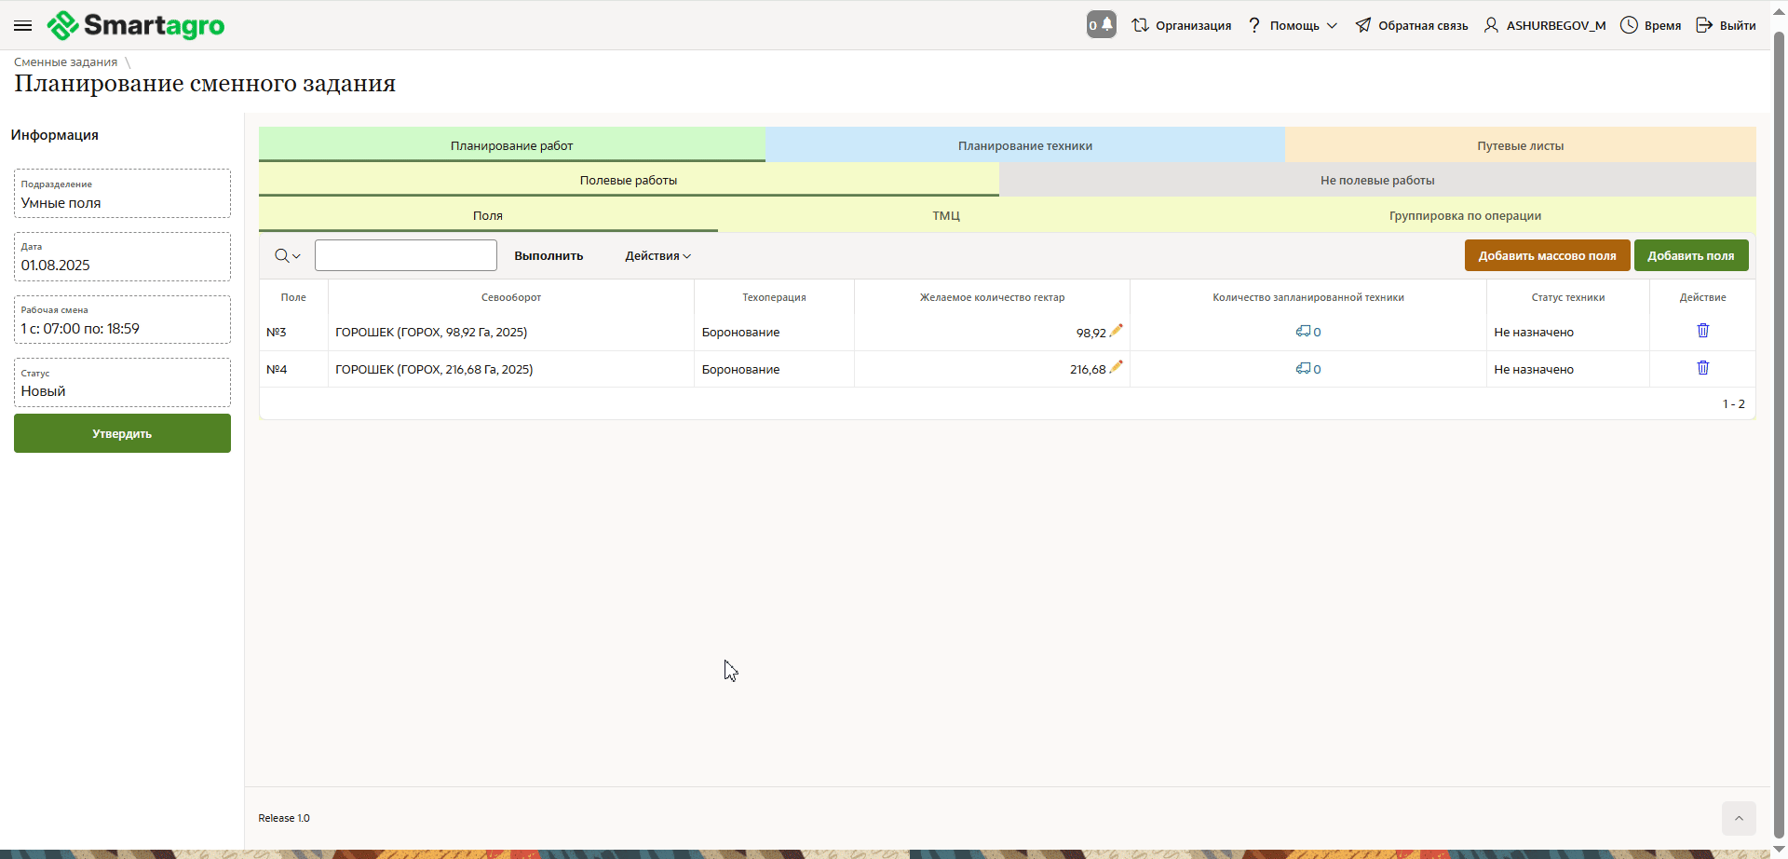This screenshot has height=859, width=1788.
Task: Open planned machinery icon for field №3
Action: pyautogui.click(x=1304, y=332)
